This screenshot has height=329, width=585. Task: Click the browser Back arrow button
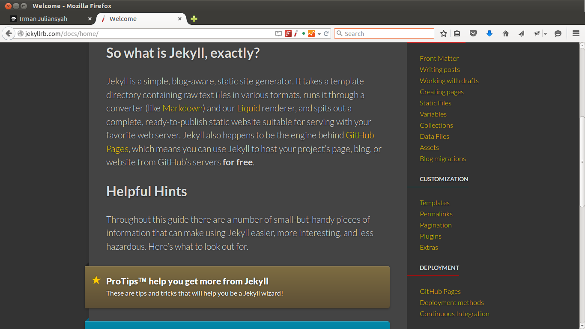pyautogui.click(x=8, y=33)
